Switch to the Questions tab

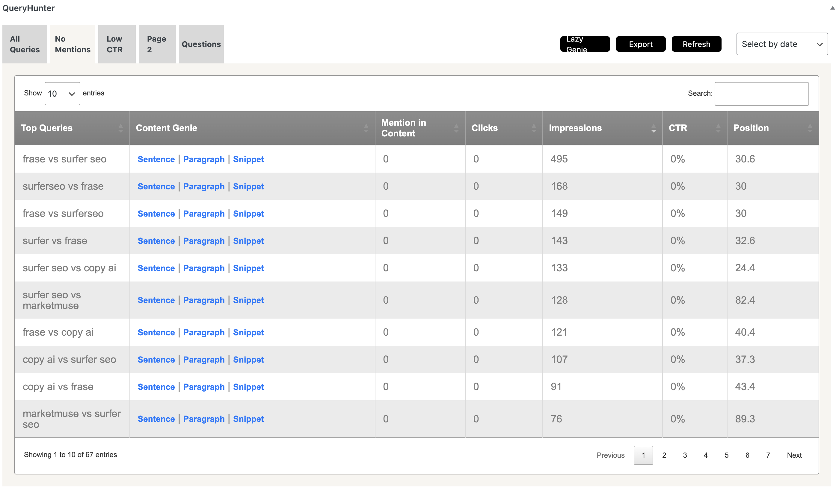[201, 44]
